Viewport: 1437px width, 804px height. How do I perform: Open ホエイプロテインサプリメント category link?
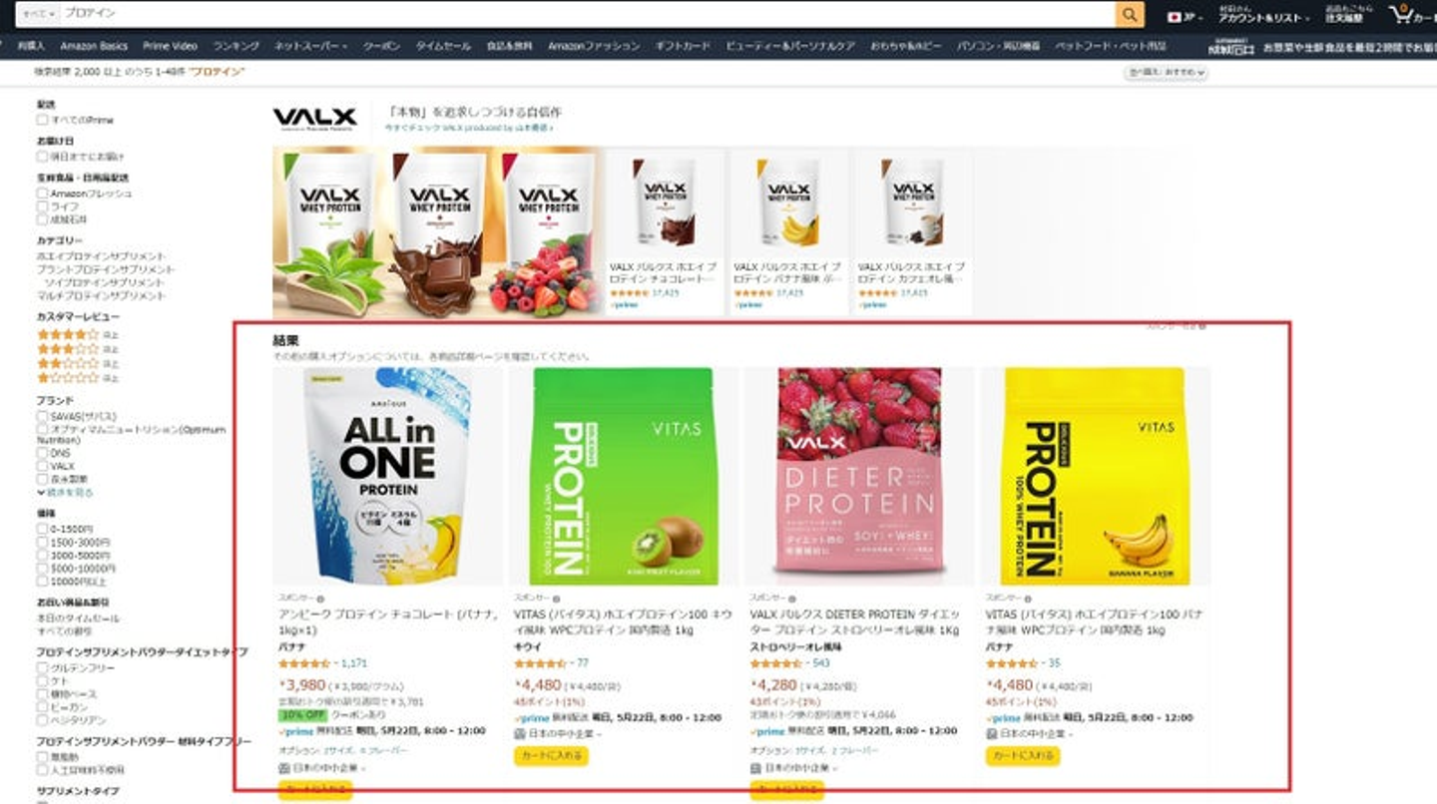tap(102, 256)
